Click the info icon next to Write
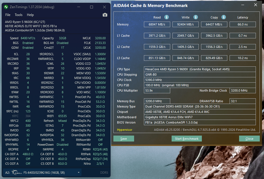 (196, 17)
